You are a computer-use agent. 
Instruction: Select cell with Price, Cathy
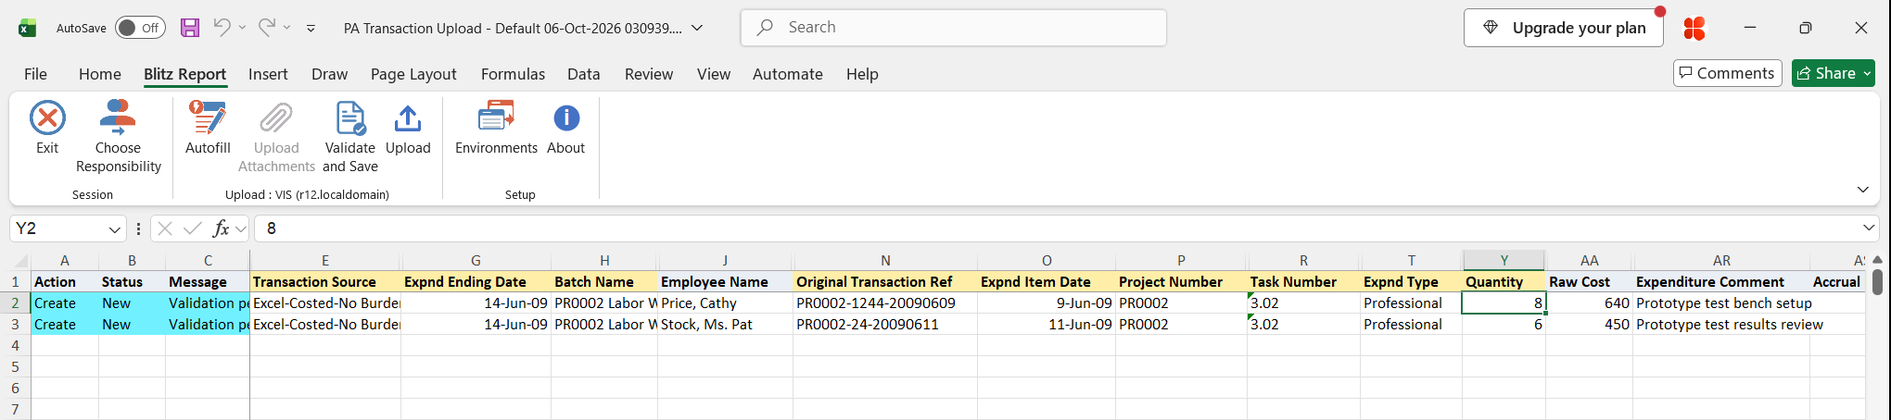coord(725,303)
